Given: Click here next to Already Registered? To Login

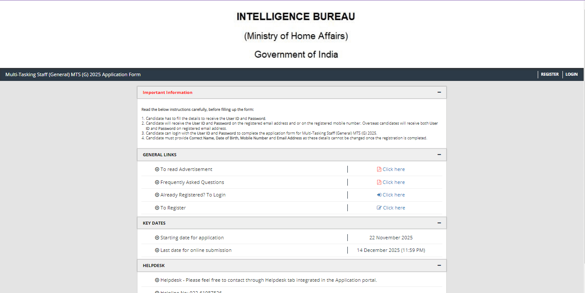Looking at the screenshot, I should [x=393, y=194].
